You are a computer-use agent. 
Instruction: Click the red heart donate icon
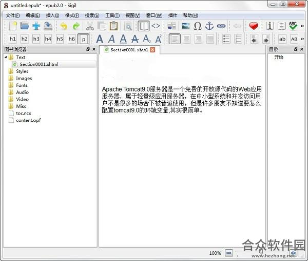[254, 26]
